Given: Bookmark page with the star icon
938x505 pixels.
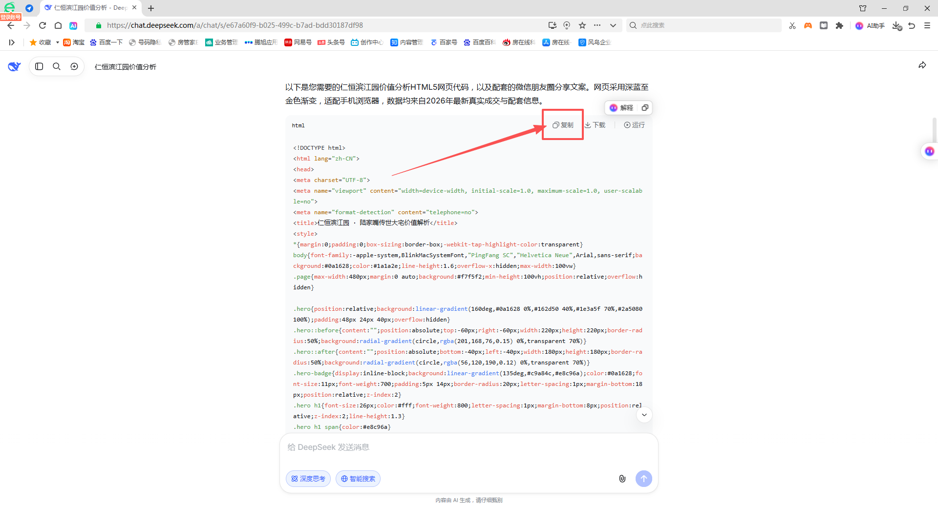Looking at the screenshot, I should pos(582,25).
